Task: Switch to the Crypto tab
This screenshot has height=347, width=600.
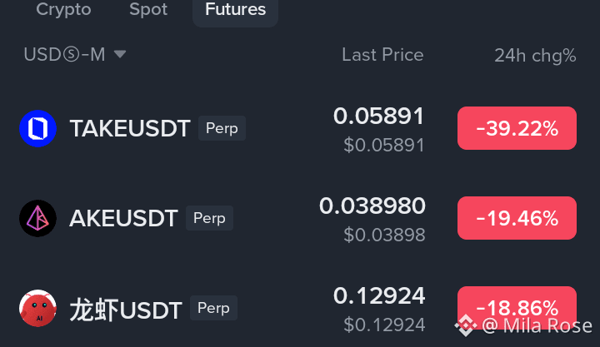Action: point(63,9)
